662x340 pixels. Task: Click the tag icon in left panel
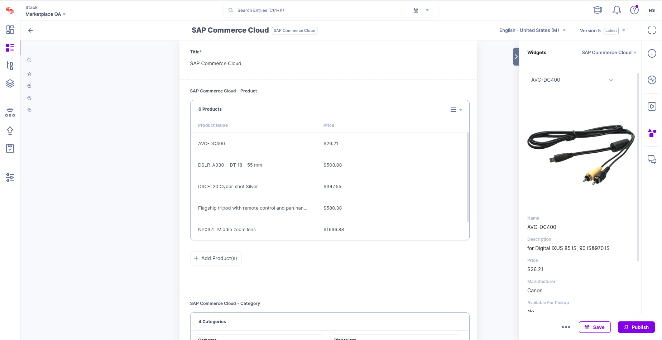point(29,110)
